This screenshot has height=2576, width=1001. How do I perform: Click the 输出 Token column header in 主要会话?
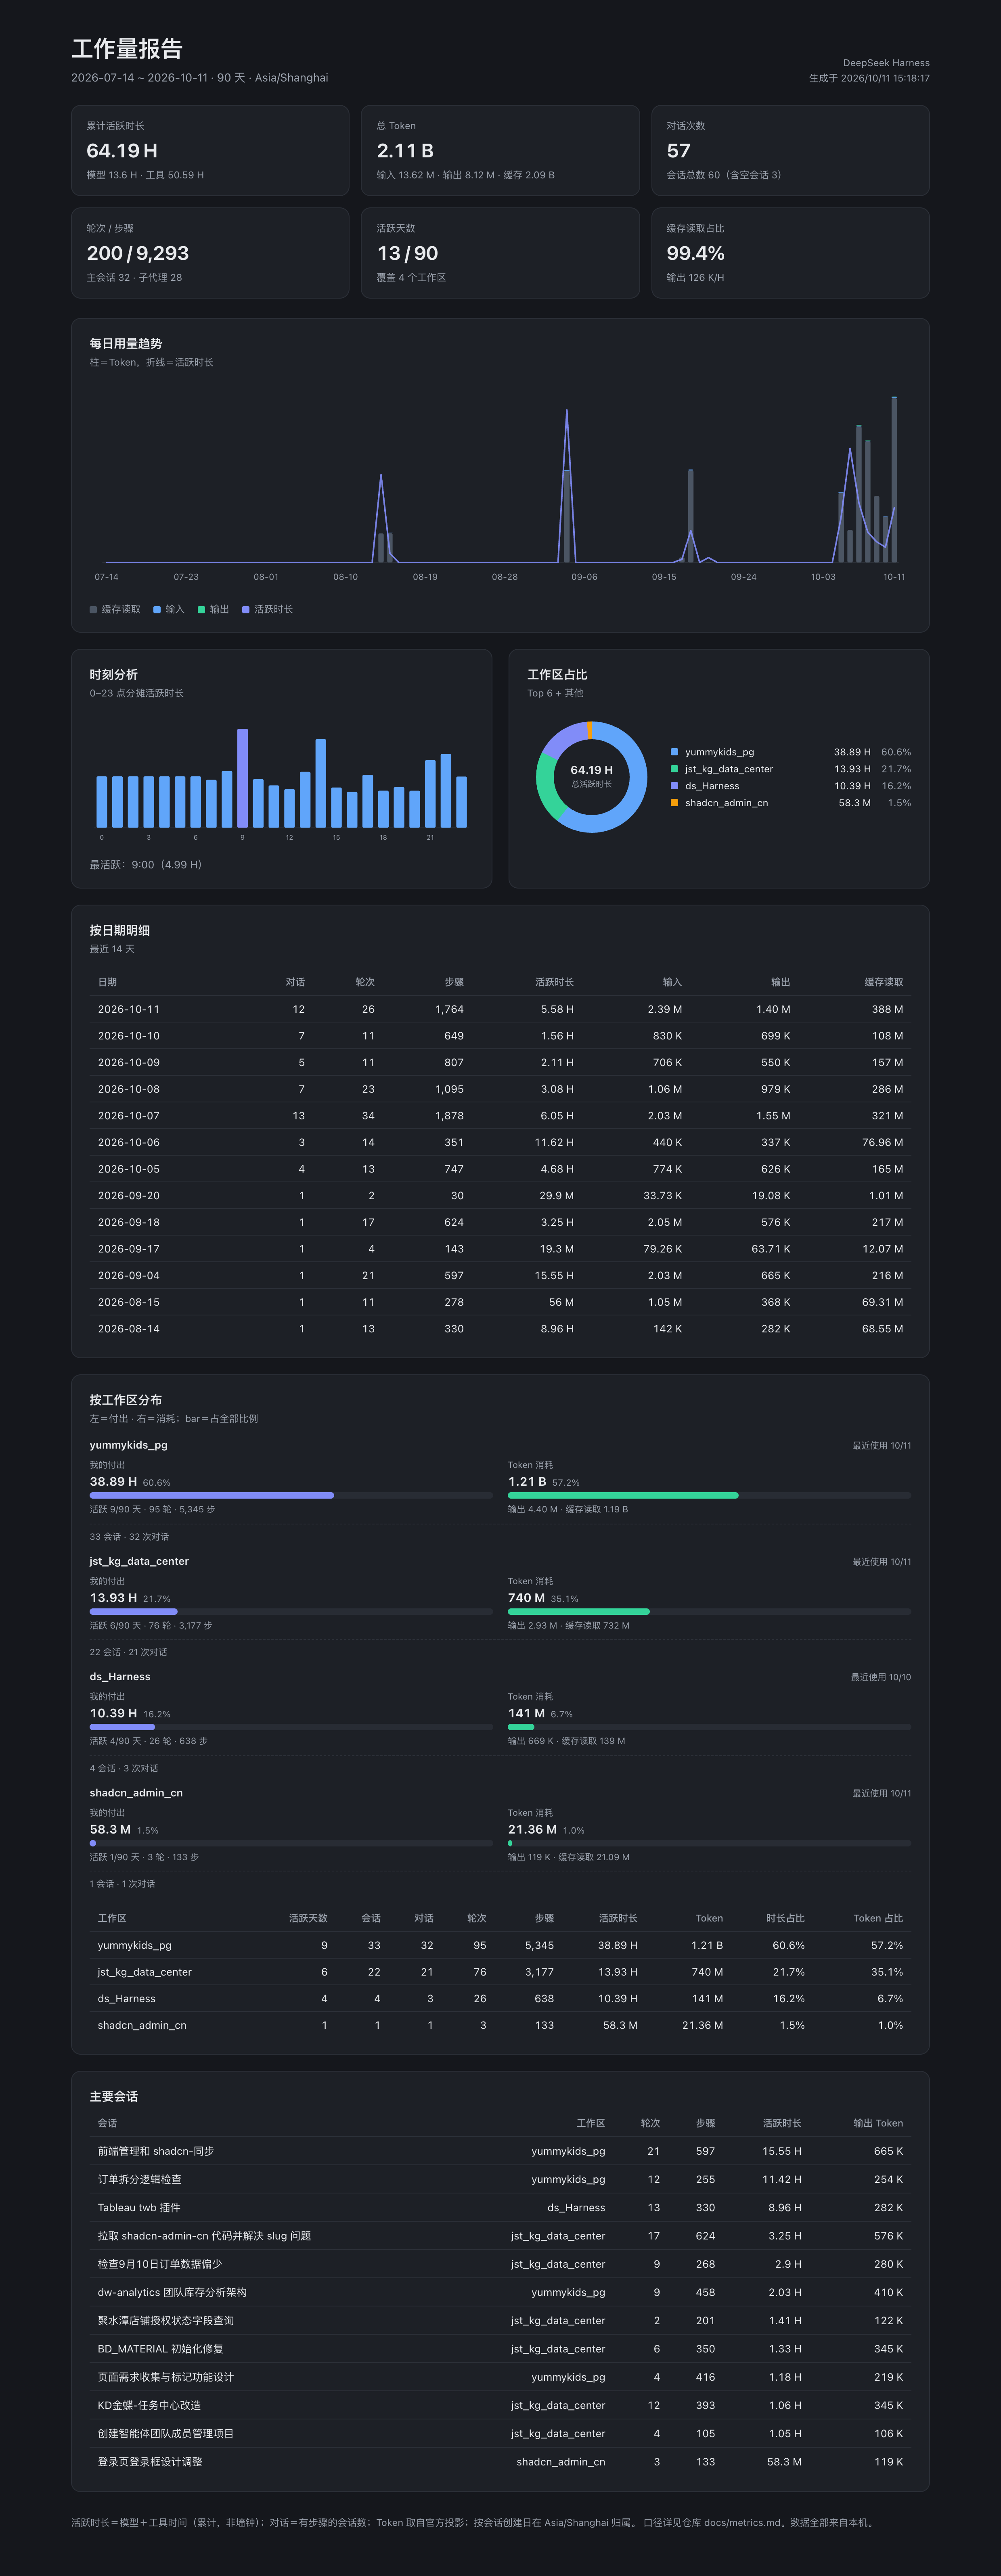pyautogui.click(x=878, y=2123)
